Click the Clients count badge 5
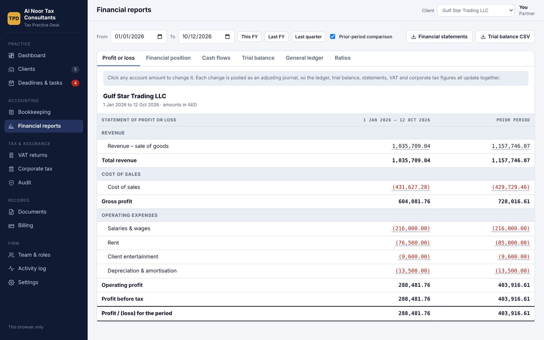 (75, 69)
